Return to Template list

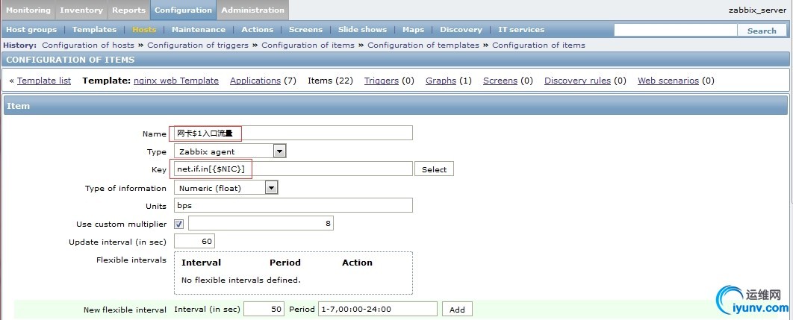coord(44,81)
